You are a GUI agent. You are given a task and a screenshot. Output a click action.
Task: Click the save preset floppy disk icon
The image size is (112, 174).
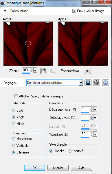point(88,83)
